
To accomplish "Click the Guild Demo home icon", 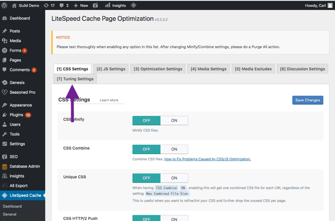I will click(14, 6).
